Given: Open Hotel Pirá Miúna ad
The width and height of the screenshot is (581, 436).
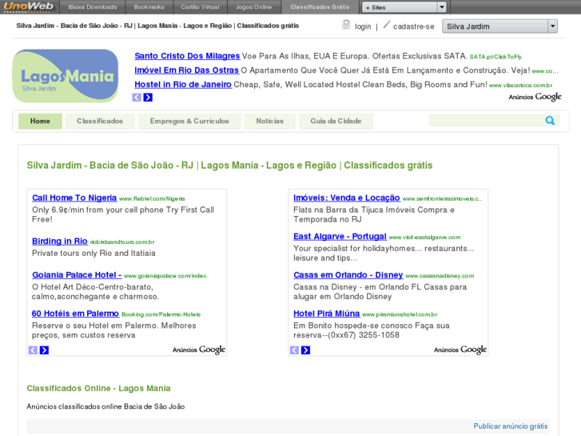Looking at the screenshot, I should click(326, 314).
